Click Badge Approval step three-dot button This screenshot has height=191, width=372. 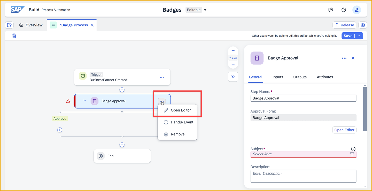click(162, 101)
